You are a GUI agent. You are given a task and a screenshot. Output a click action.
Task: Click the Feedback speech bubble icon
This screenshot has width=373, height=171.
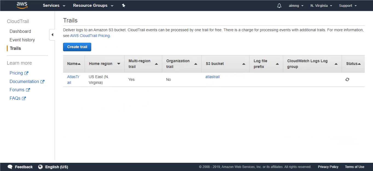(x=10, y=167)
